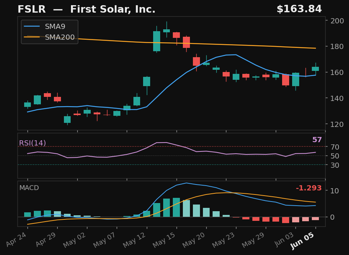Click the large green candle below 200 label

click(157, 41)
